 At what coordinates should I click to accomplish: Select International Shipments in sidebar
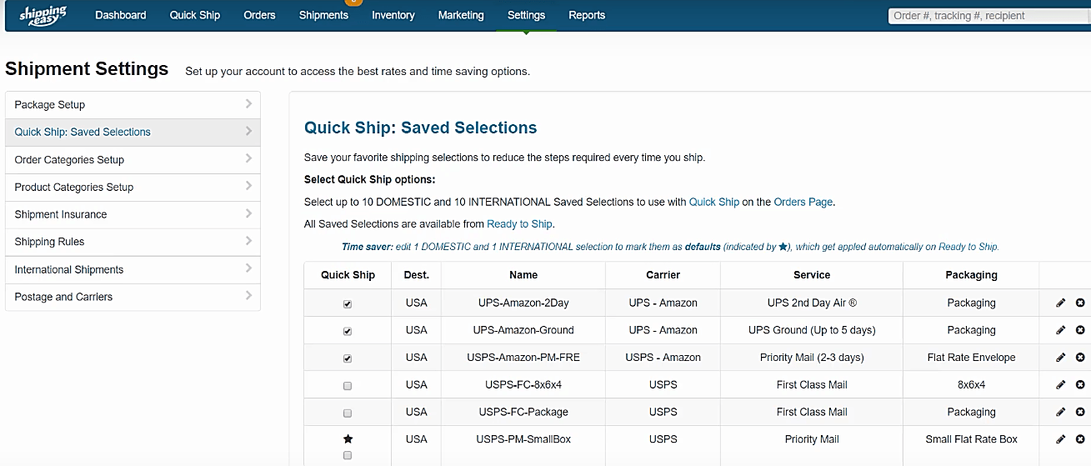(133, 269)
